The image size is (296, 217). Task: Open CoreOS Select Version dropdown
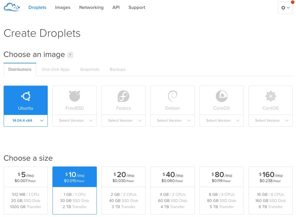point(221,120)
